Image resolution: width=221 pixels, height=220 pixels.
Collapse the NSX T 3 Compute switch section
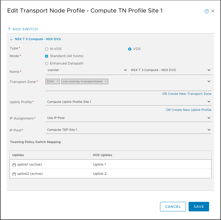pyautogui.click(x=11, y=39)
